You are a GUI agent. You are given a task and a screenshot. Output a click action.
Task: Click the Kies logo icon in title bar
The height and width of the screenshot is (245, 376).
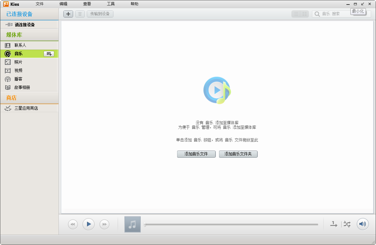coord(6,4)
